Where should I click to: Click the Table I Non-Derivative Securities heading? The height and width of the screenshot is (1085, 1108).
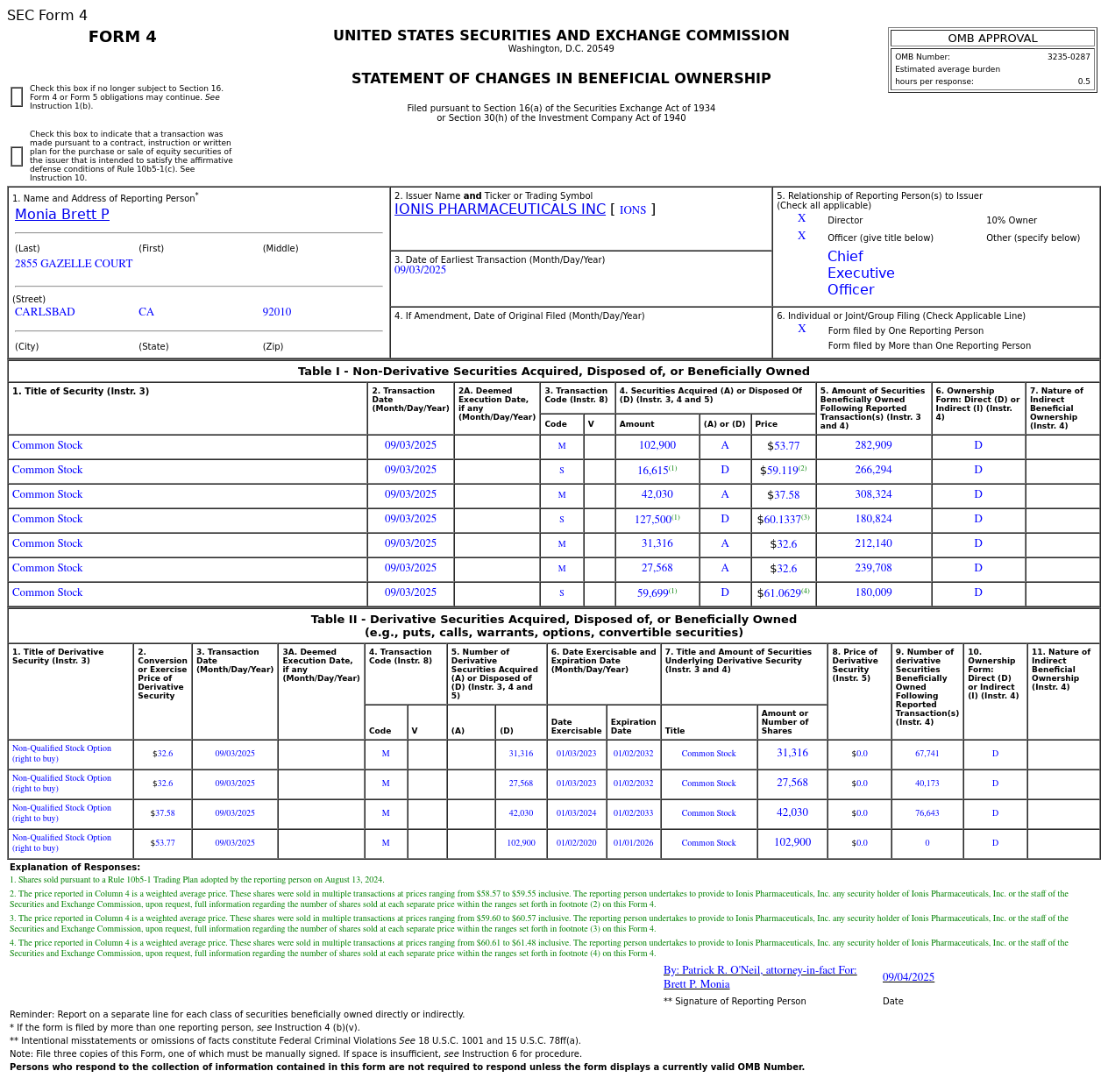coord(554,372)
